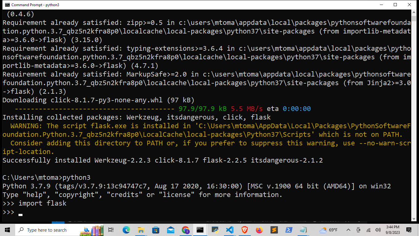The height and width of the screenshot is (236, 419).
Task: Maximize the Command Prompt window
Action: click(395, 5)
